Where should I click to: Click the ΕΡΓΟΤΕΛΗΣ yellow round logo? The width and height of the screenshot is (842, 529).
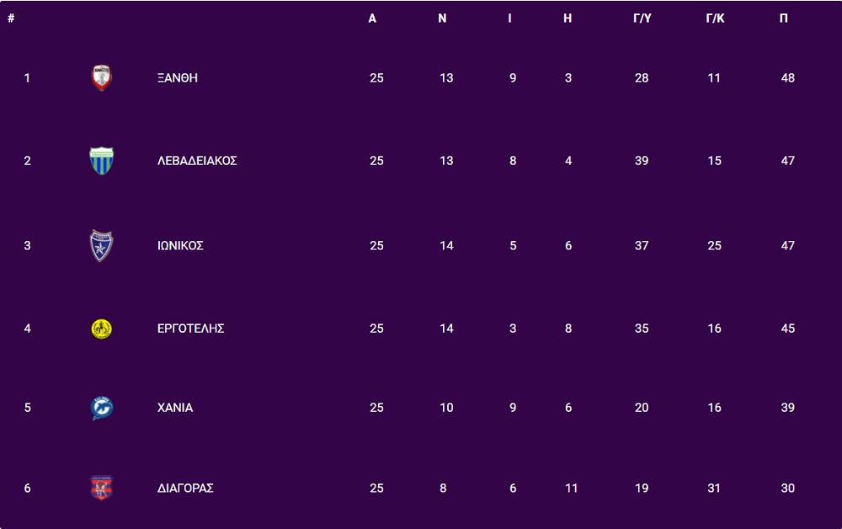click(102, 329)
